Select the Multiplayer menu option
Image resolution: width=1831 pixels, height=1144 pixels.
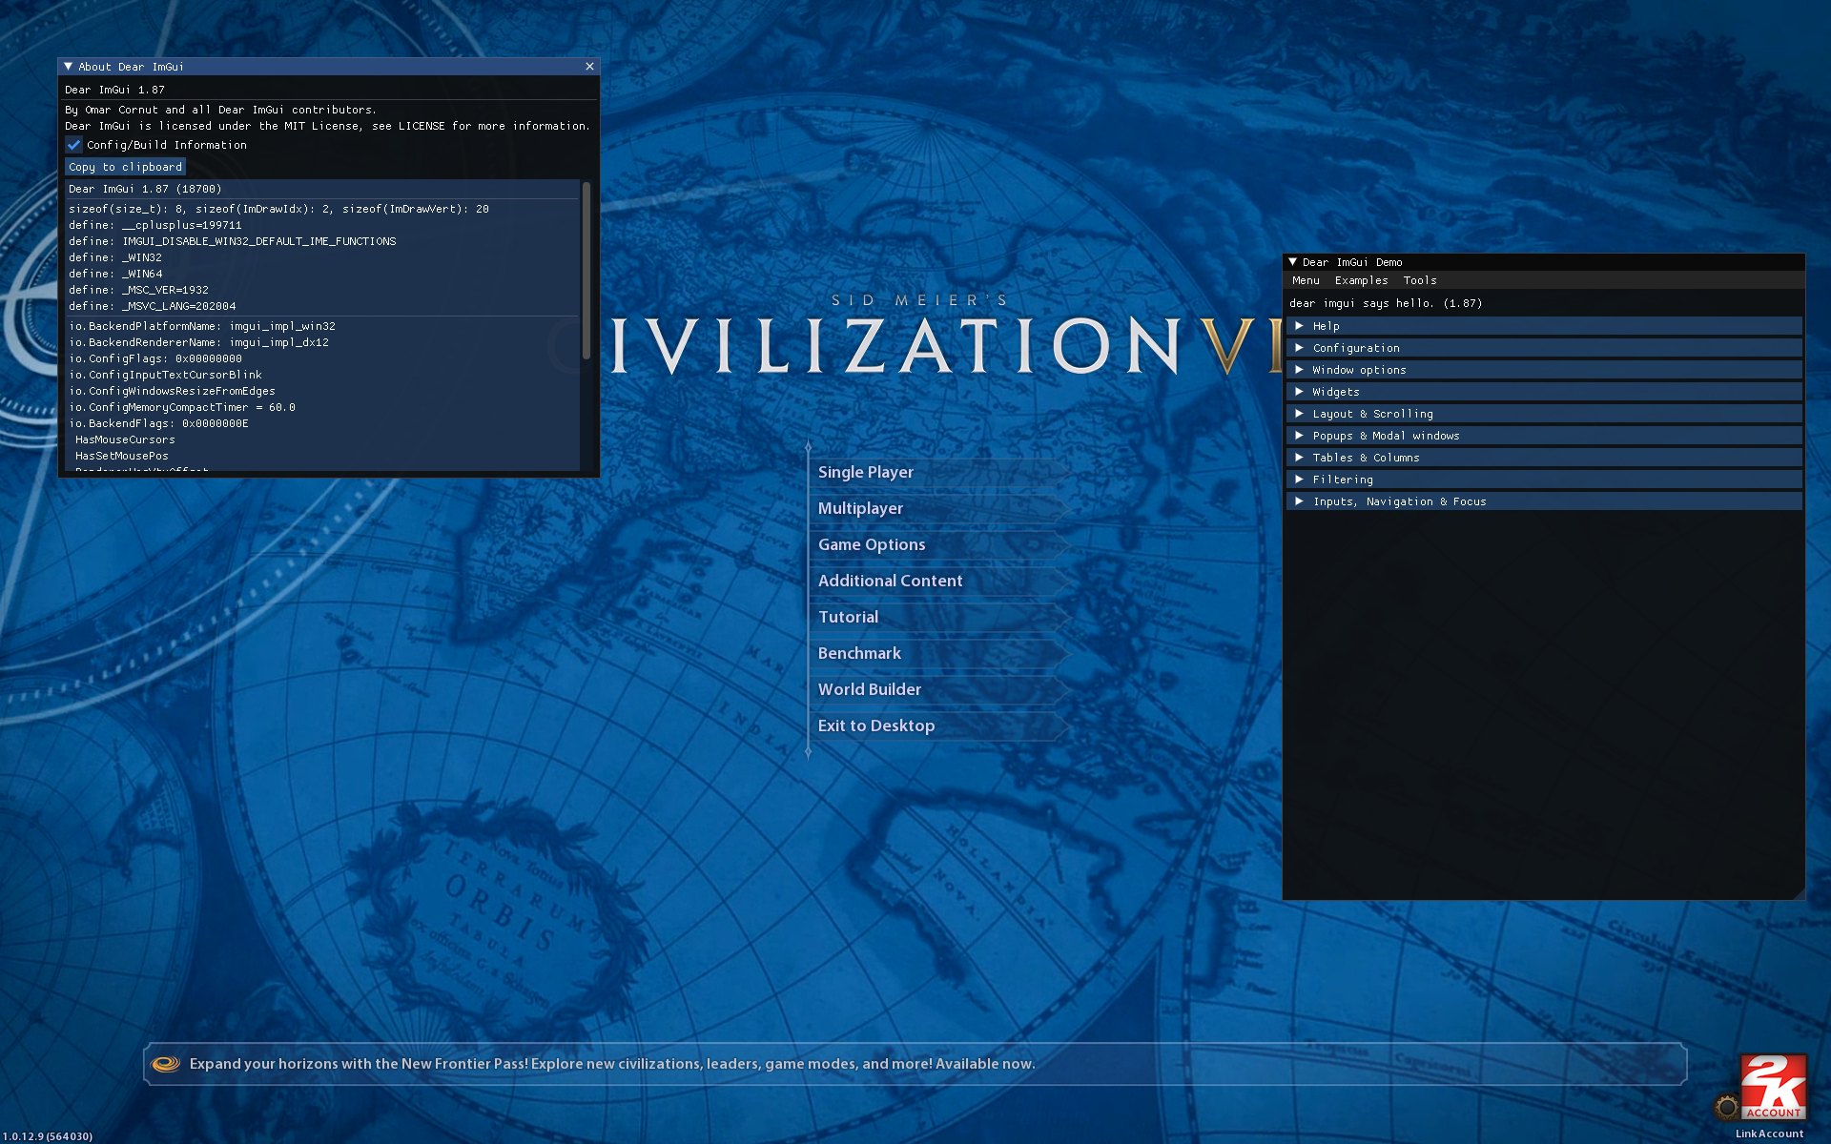[x=861, y=507]
